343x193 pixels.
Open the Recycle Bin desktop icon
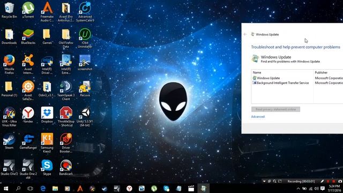9,10
